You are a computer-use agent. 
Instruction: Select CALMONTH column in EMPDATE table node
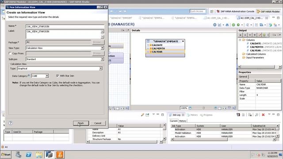click(165, 48)
